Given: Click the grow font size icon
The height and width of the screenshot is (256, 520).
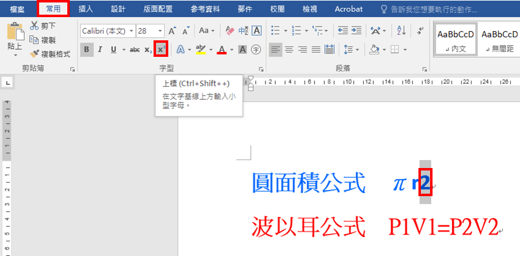Looking at the screenshot, I should [x=172, y=31].
